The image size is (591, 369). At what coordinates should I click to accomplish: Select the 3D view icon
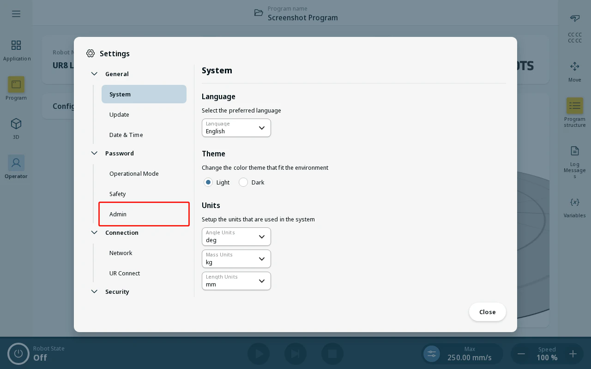tap(16, 124)
